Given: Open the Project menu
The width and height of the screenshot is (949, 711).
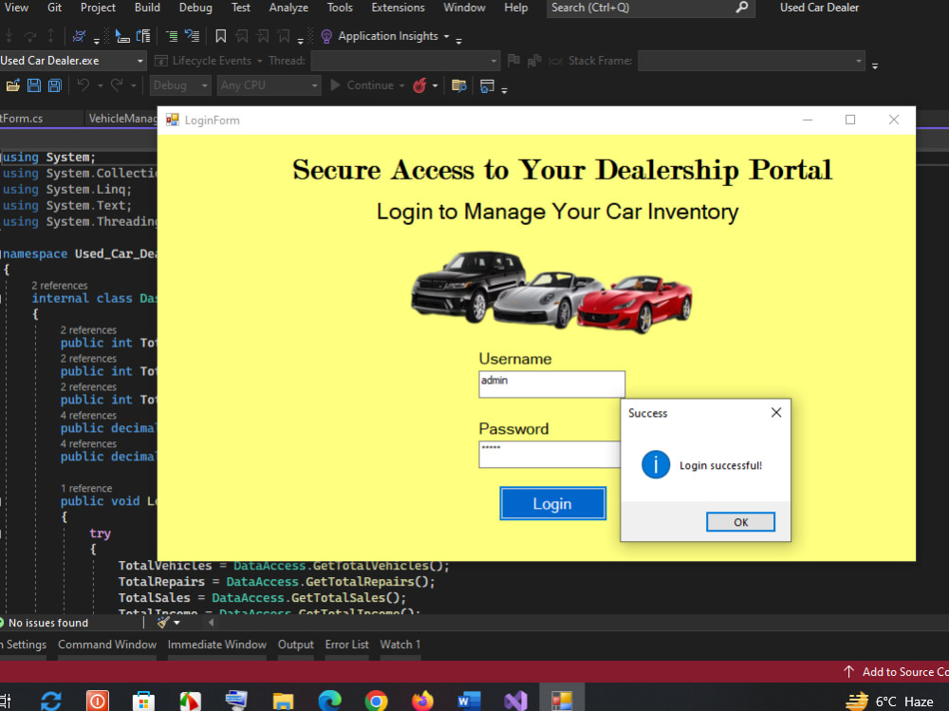Looking at the screenshot, I should point(98,8).
